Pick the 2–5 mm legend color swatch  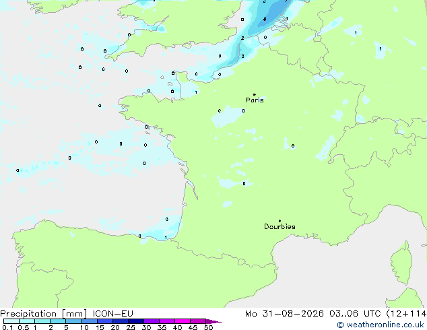tap(58, 321)
